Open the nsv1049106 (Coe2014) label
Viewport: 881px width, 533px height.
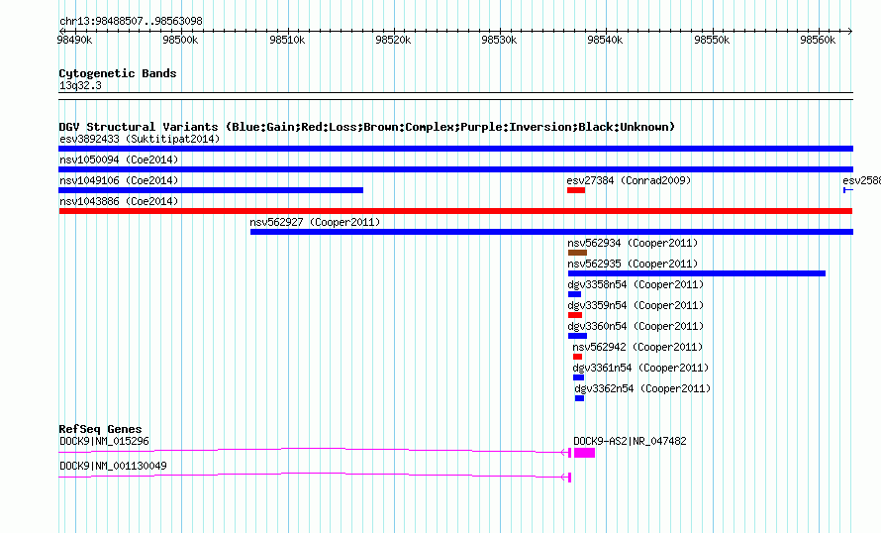point(119,180)
